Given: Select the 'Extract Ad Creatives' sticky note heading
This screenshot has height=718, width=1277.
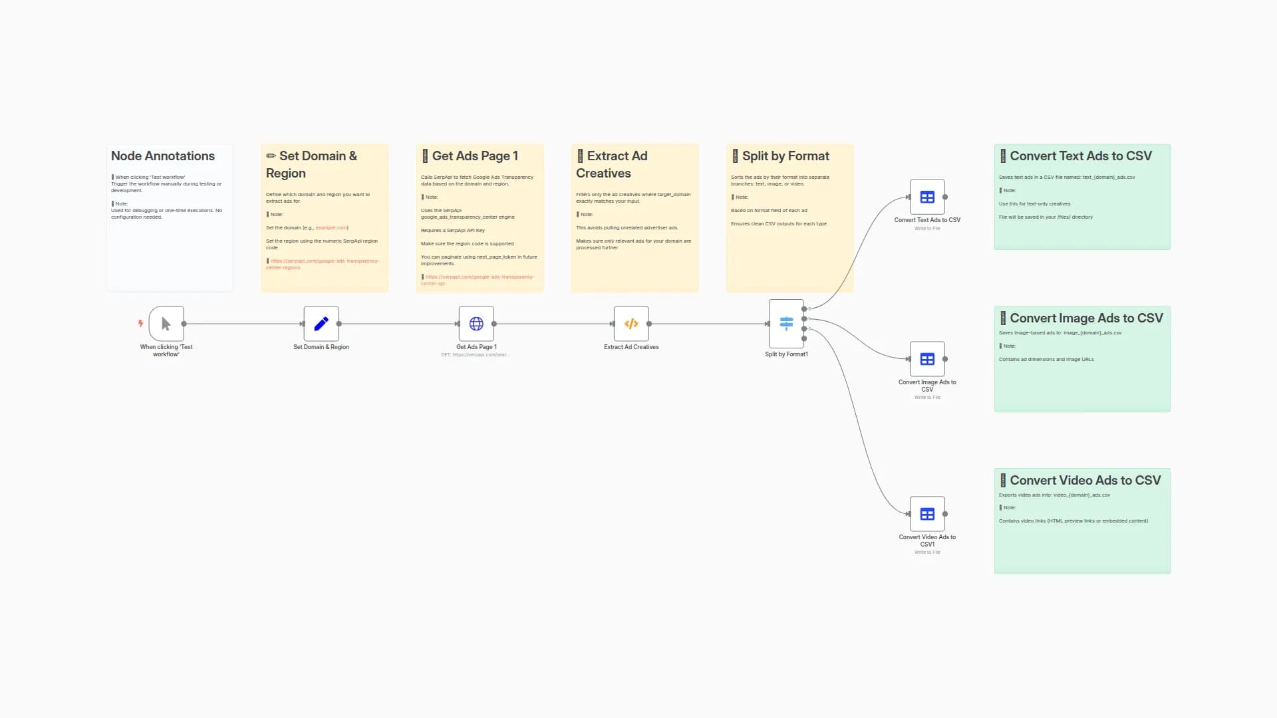Looking at the screenshot, I should [612, 164].
